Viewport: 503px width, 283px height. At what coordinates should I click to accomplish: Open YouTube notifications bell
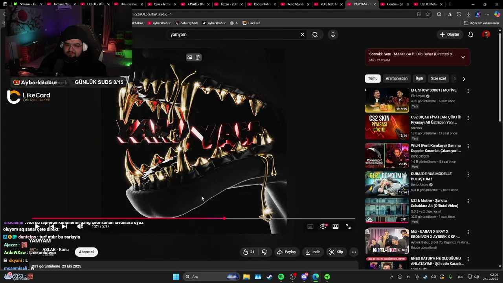(x=471, y=35)
